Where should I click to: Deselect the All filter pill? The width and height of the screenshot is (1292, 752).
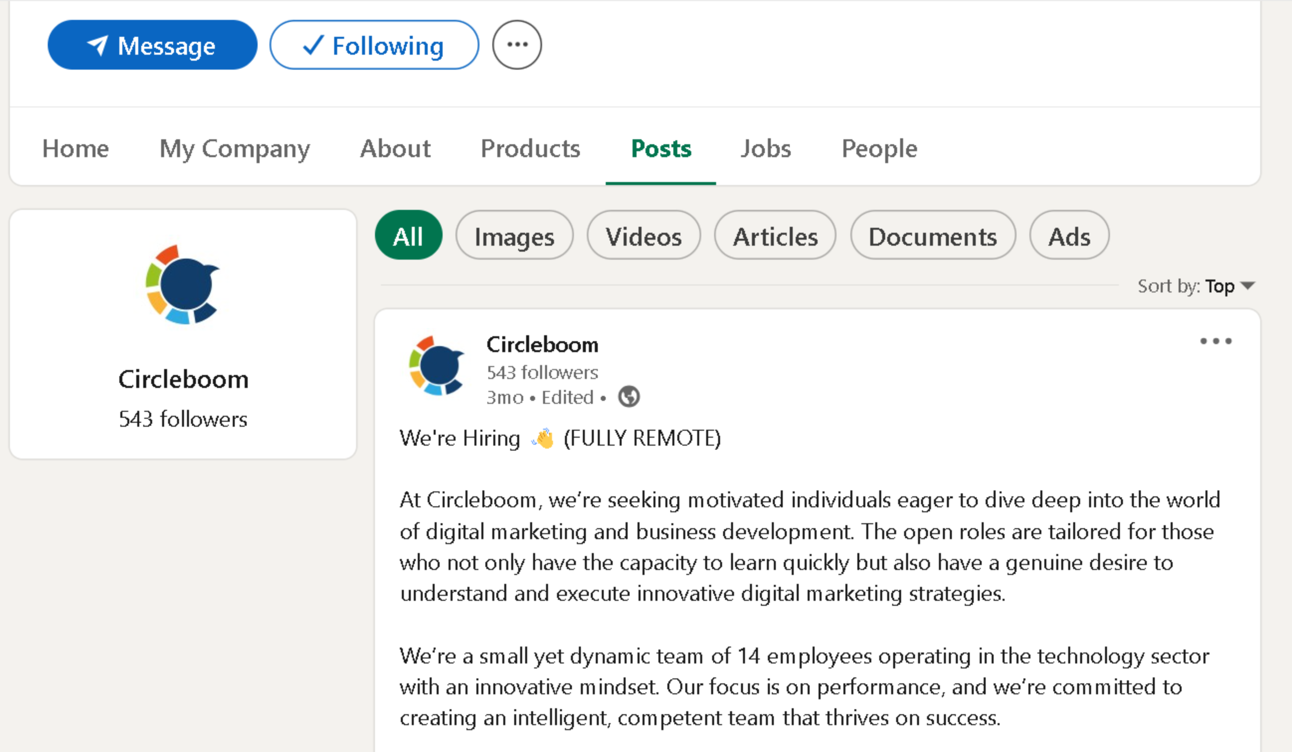(408, 236)
